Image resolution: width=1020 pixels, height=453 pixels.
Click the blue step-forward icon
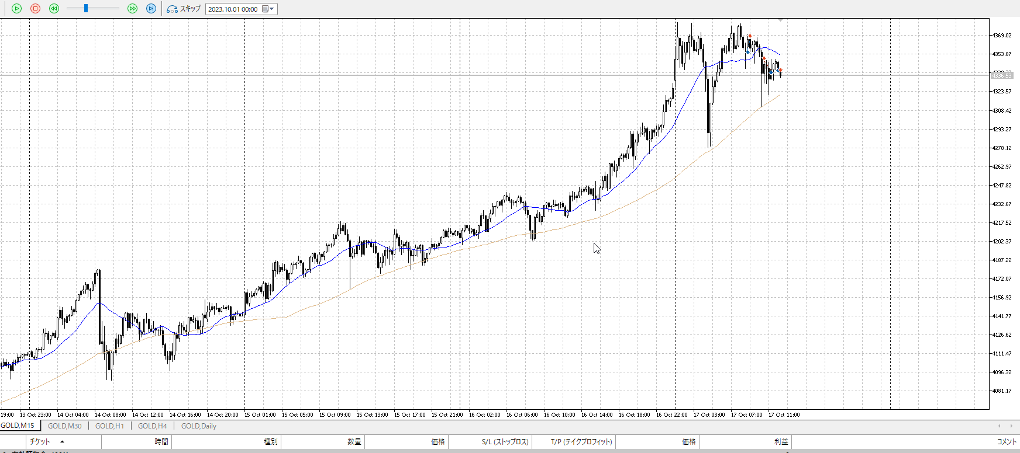tap(151, 9)
